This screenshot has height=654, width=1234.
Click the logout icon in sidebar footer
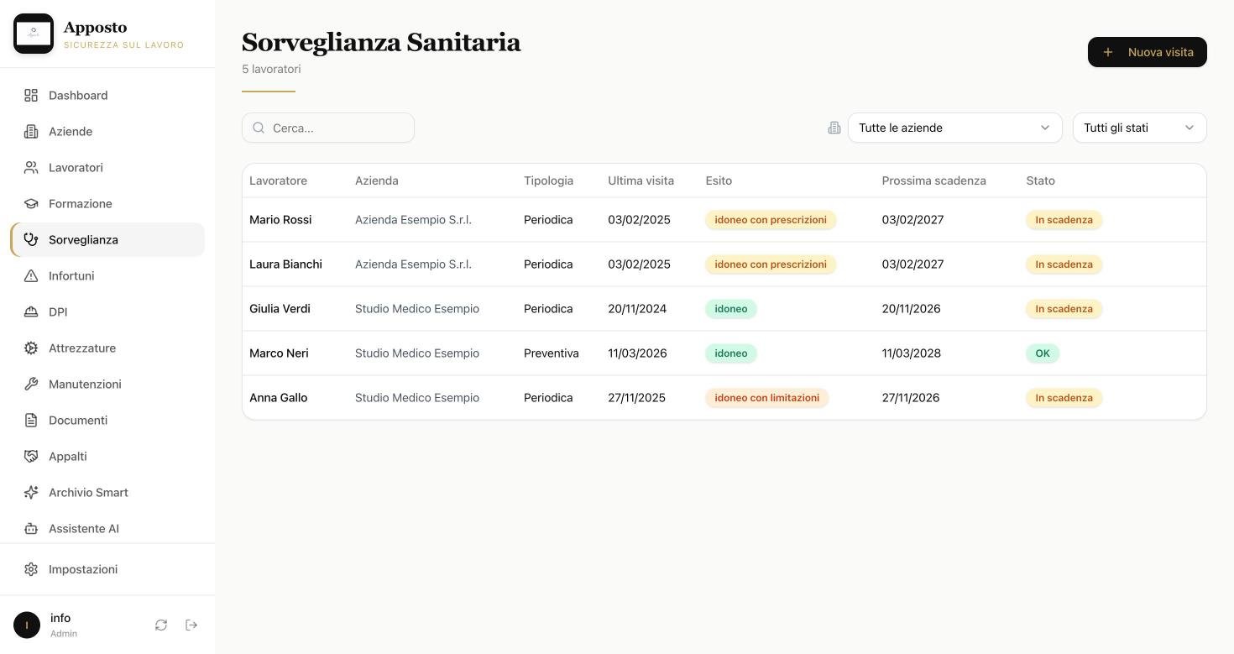tap(191, 625)
